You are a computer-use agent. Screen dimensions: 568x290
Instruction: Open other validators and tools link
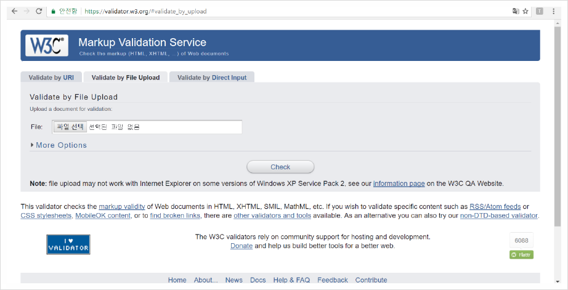(x=272, y=215)
